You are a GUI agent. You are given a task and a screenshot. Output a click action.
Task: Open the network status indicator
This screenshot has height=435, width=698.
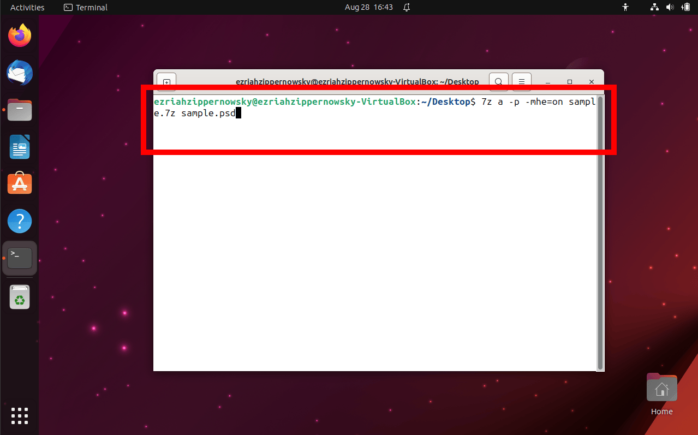(654, 7)
